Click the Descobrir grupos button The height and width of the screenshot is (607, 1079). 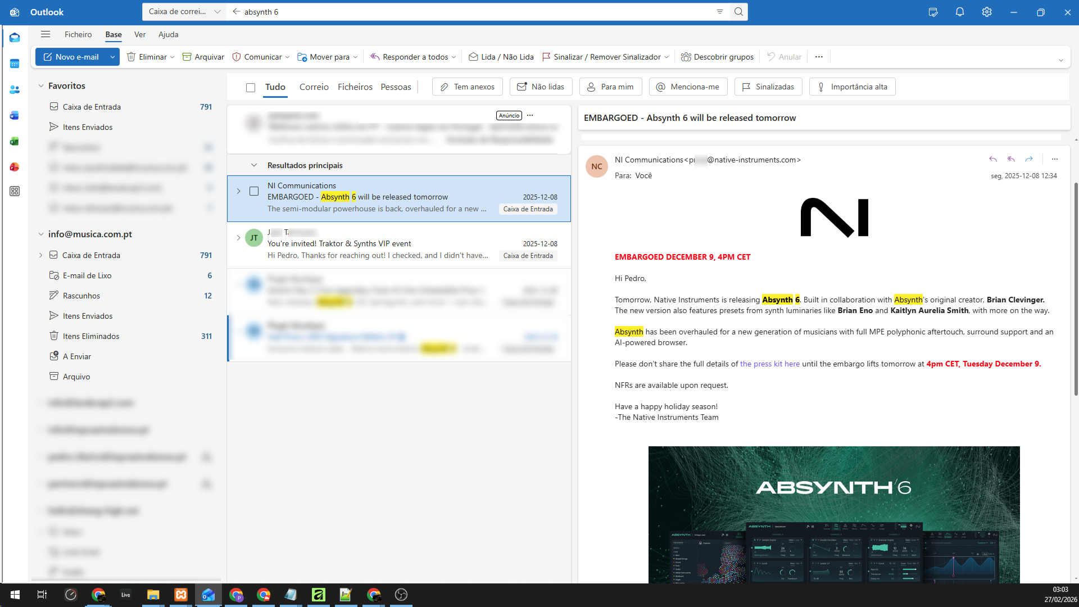(x=717, y=57)
